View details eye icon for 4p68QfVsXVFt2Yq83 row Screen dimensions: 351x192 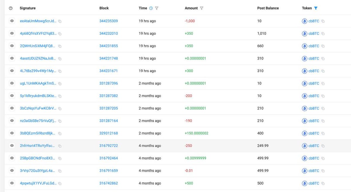click(x=12, y=33)
